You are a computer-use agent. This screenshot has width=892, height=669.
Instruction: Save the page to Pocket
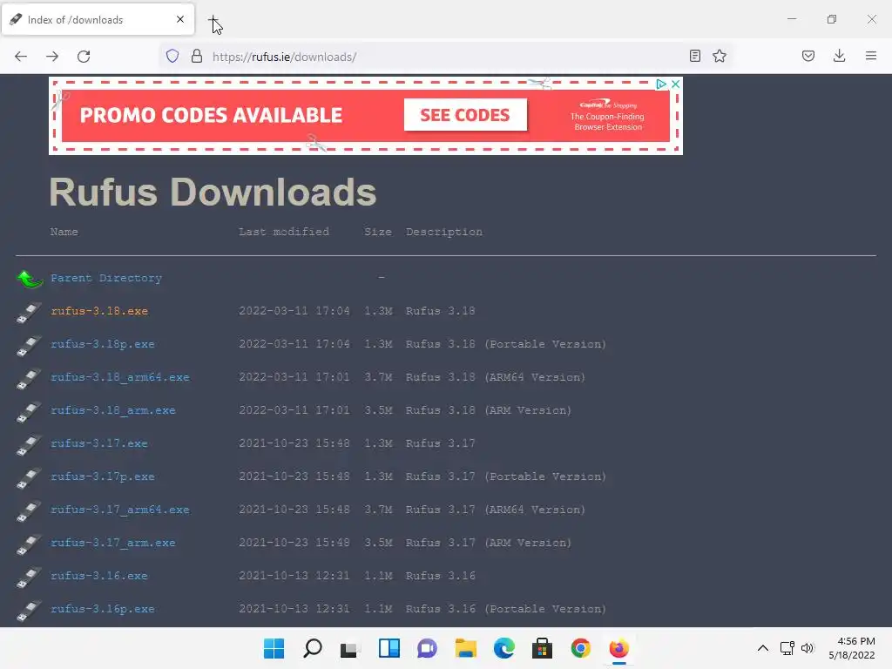pyautogui.click(x=808, y=56)
